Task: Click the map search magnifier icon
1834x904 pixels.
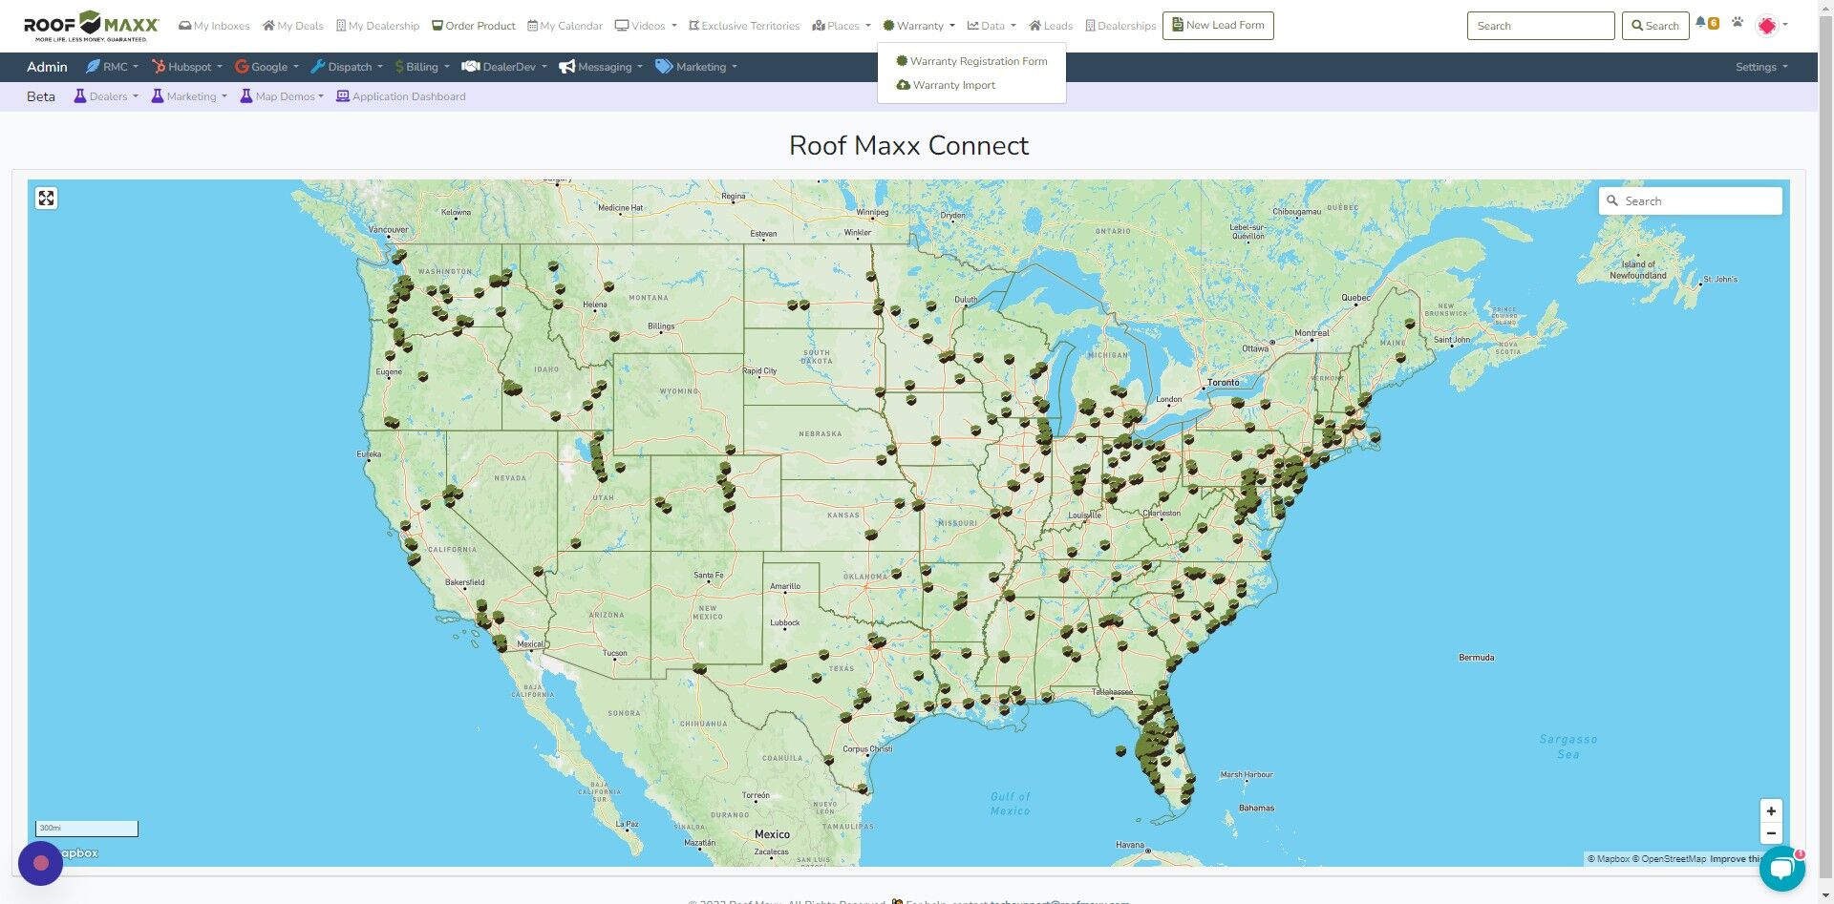Action: click(x=1612, y=201)
